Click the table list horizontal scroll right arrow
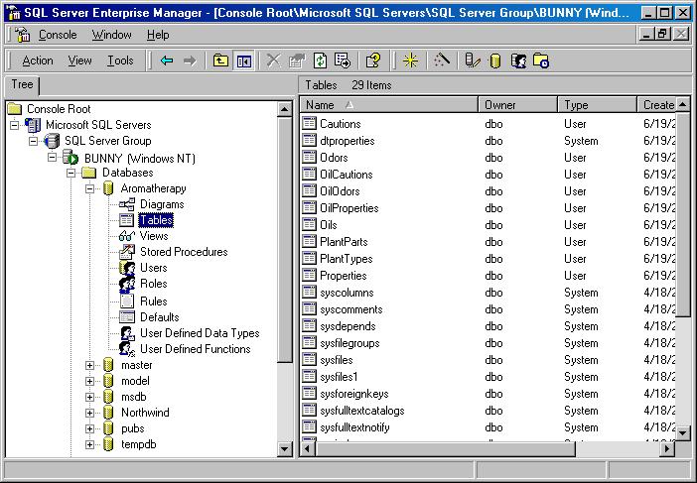The image size is (697, 483). coord(667,449)
